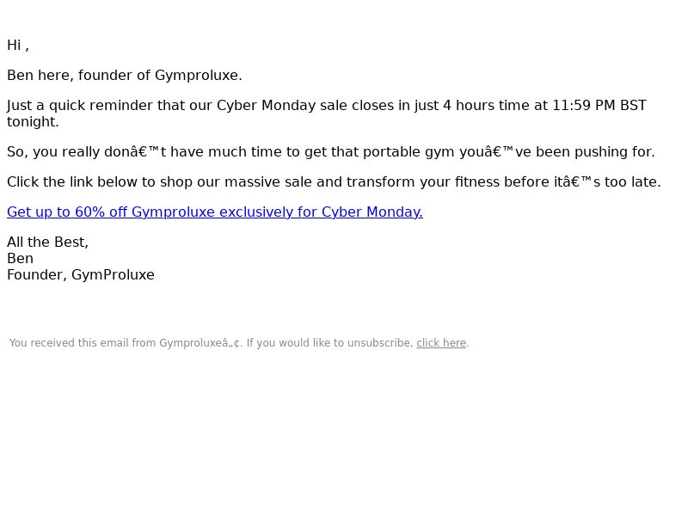Click the word 'tonight.' in the reminder
Viewport: 688px width, 516px height.
click(33, 121)
